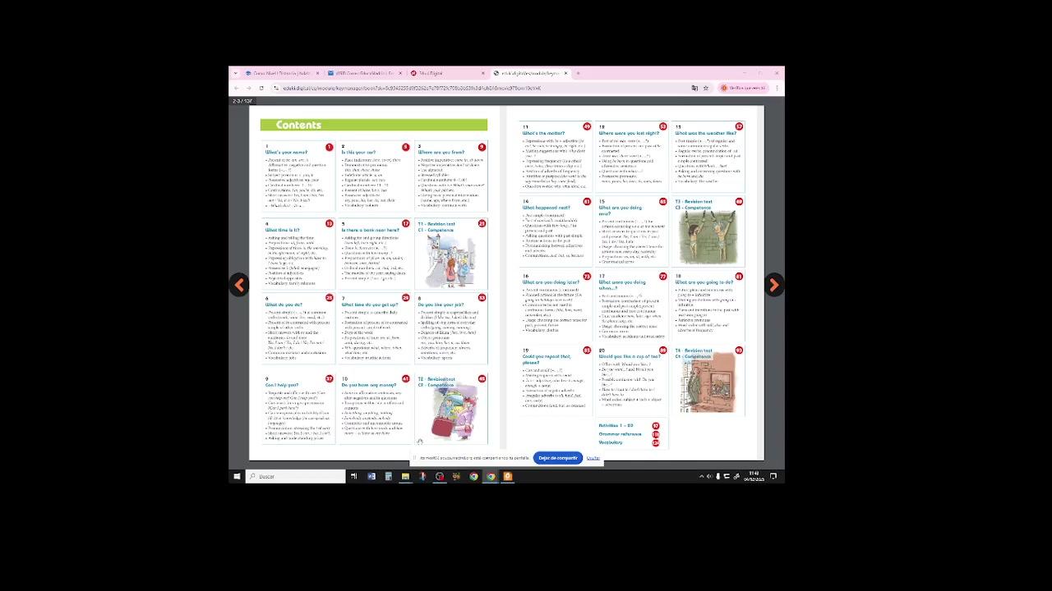
Task: Open Calculator from the taskbar
Action: click(388, 476)
